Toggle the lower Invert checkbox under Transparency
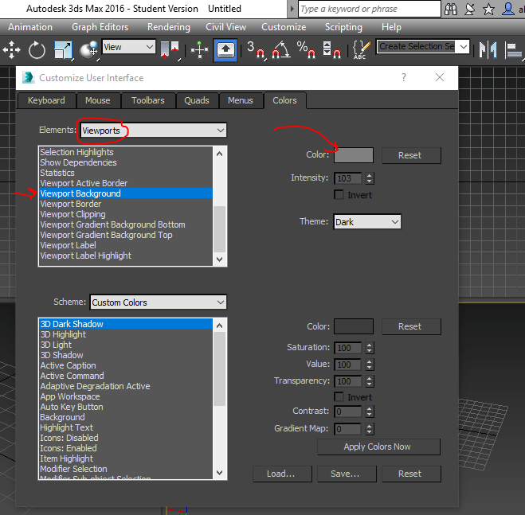 (x=339, y=397)
